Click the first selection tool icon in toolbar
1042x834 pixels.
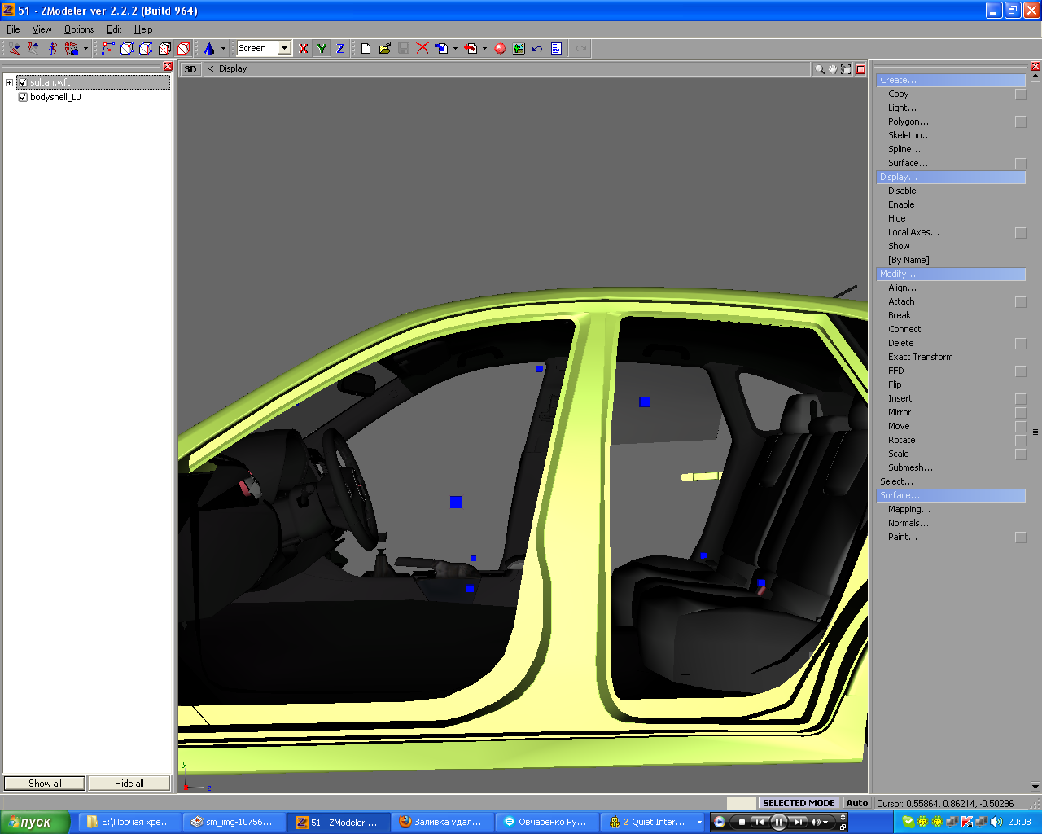tap(14, 49)
